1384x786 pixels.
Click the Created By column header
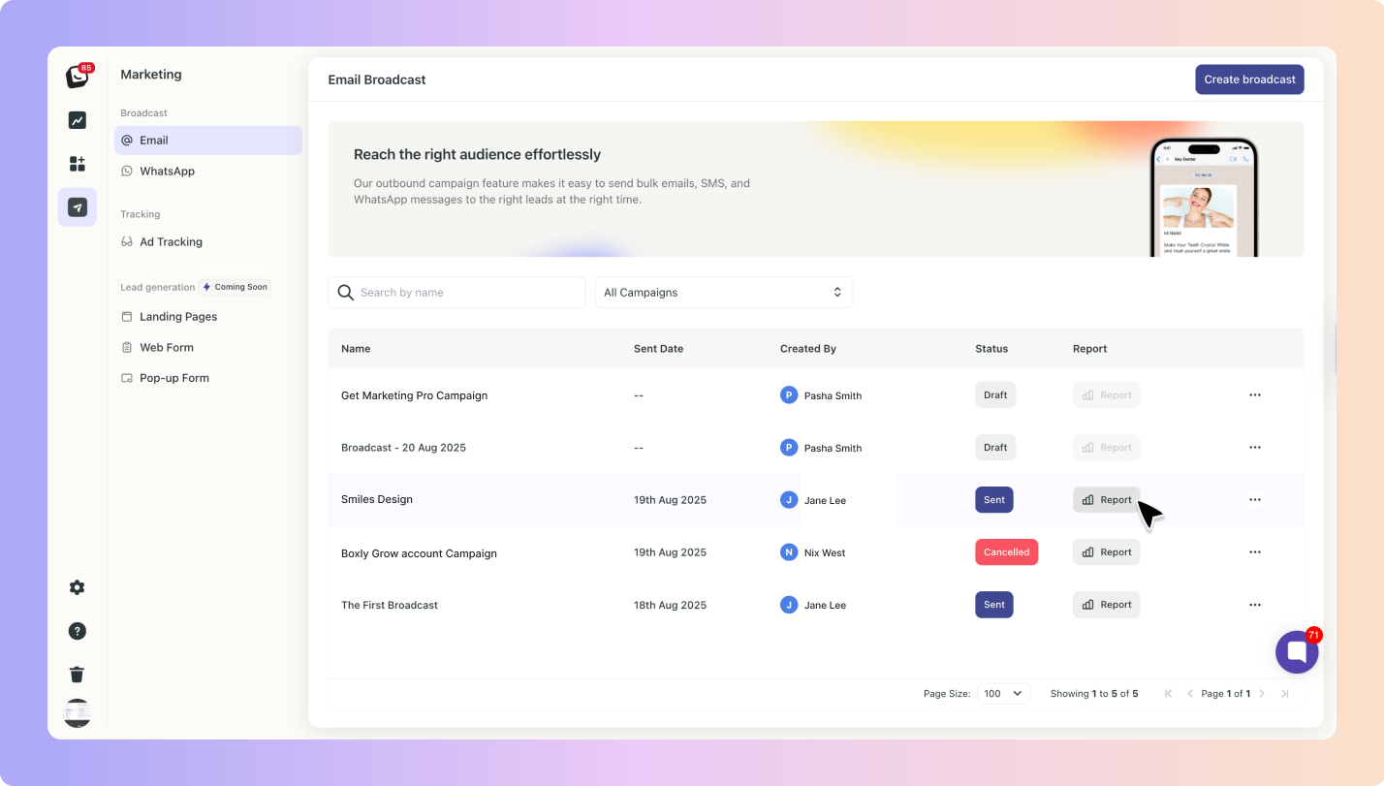(808, 349)
